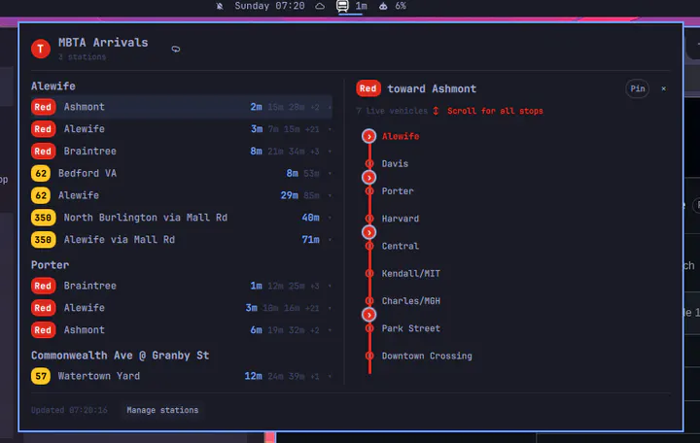Click the Alewife station heading

(53, 86)
